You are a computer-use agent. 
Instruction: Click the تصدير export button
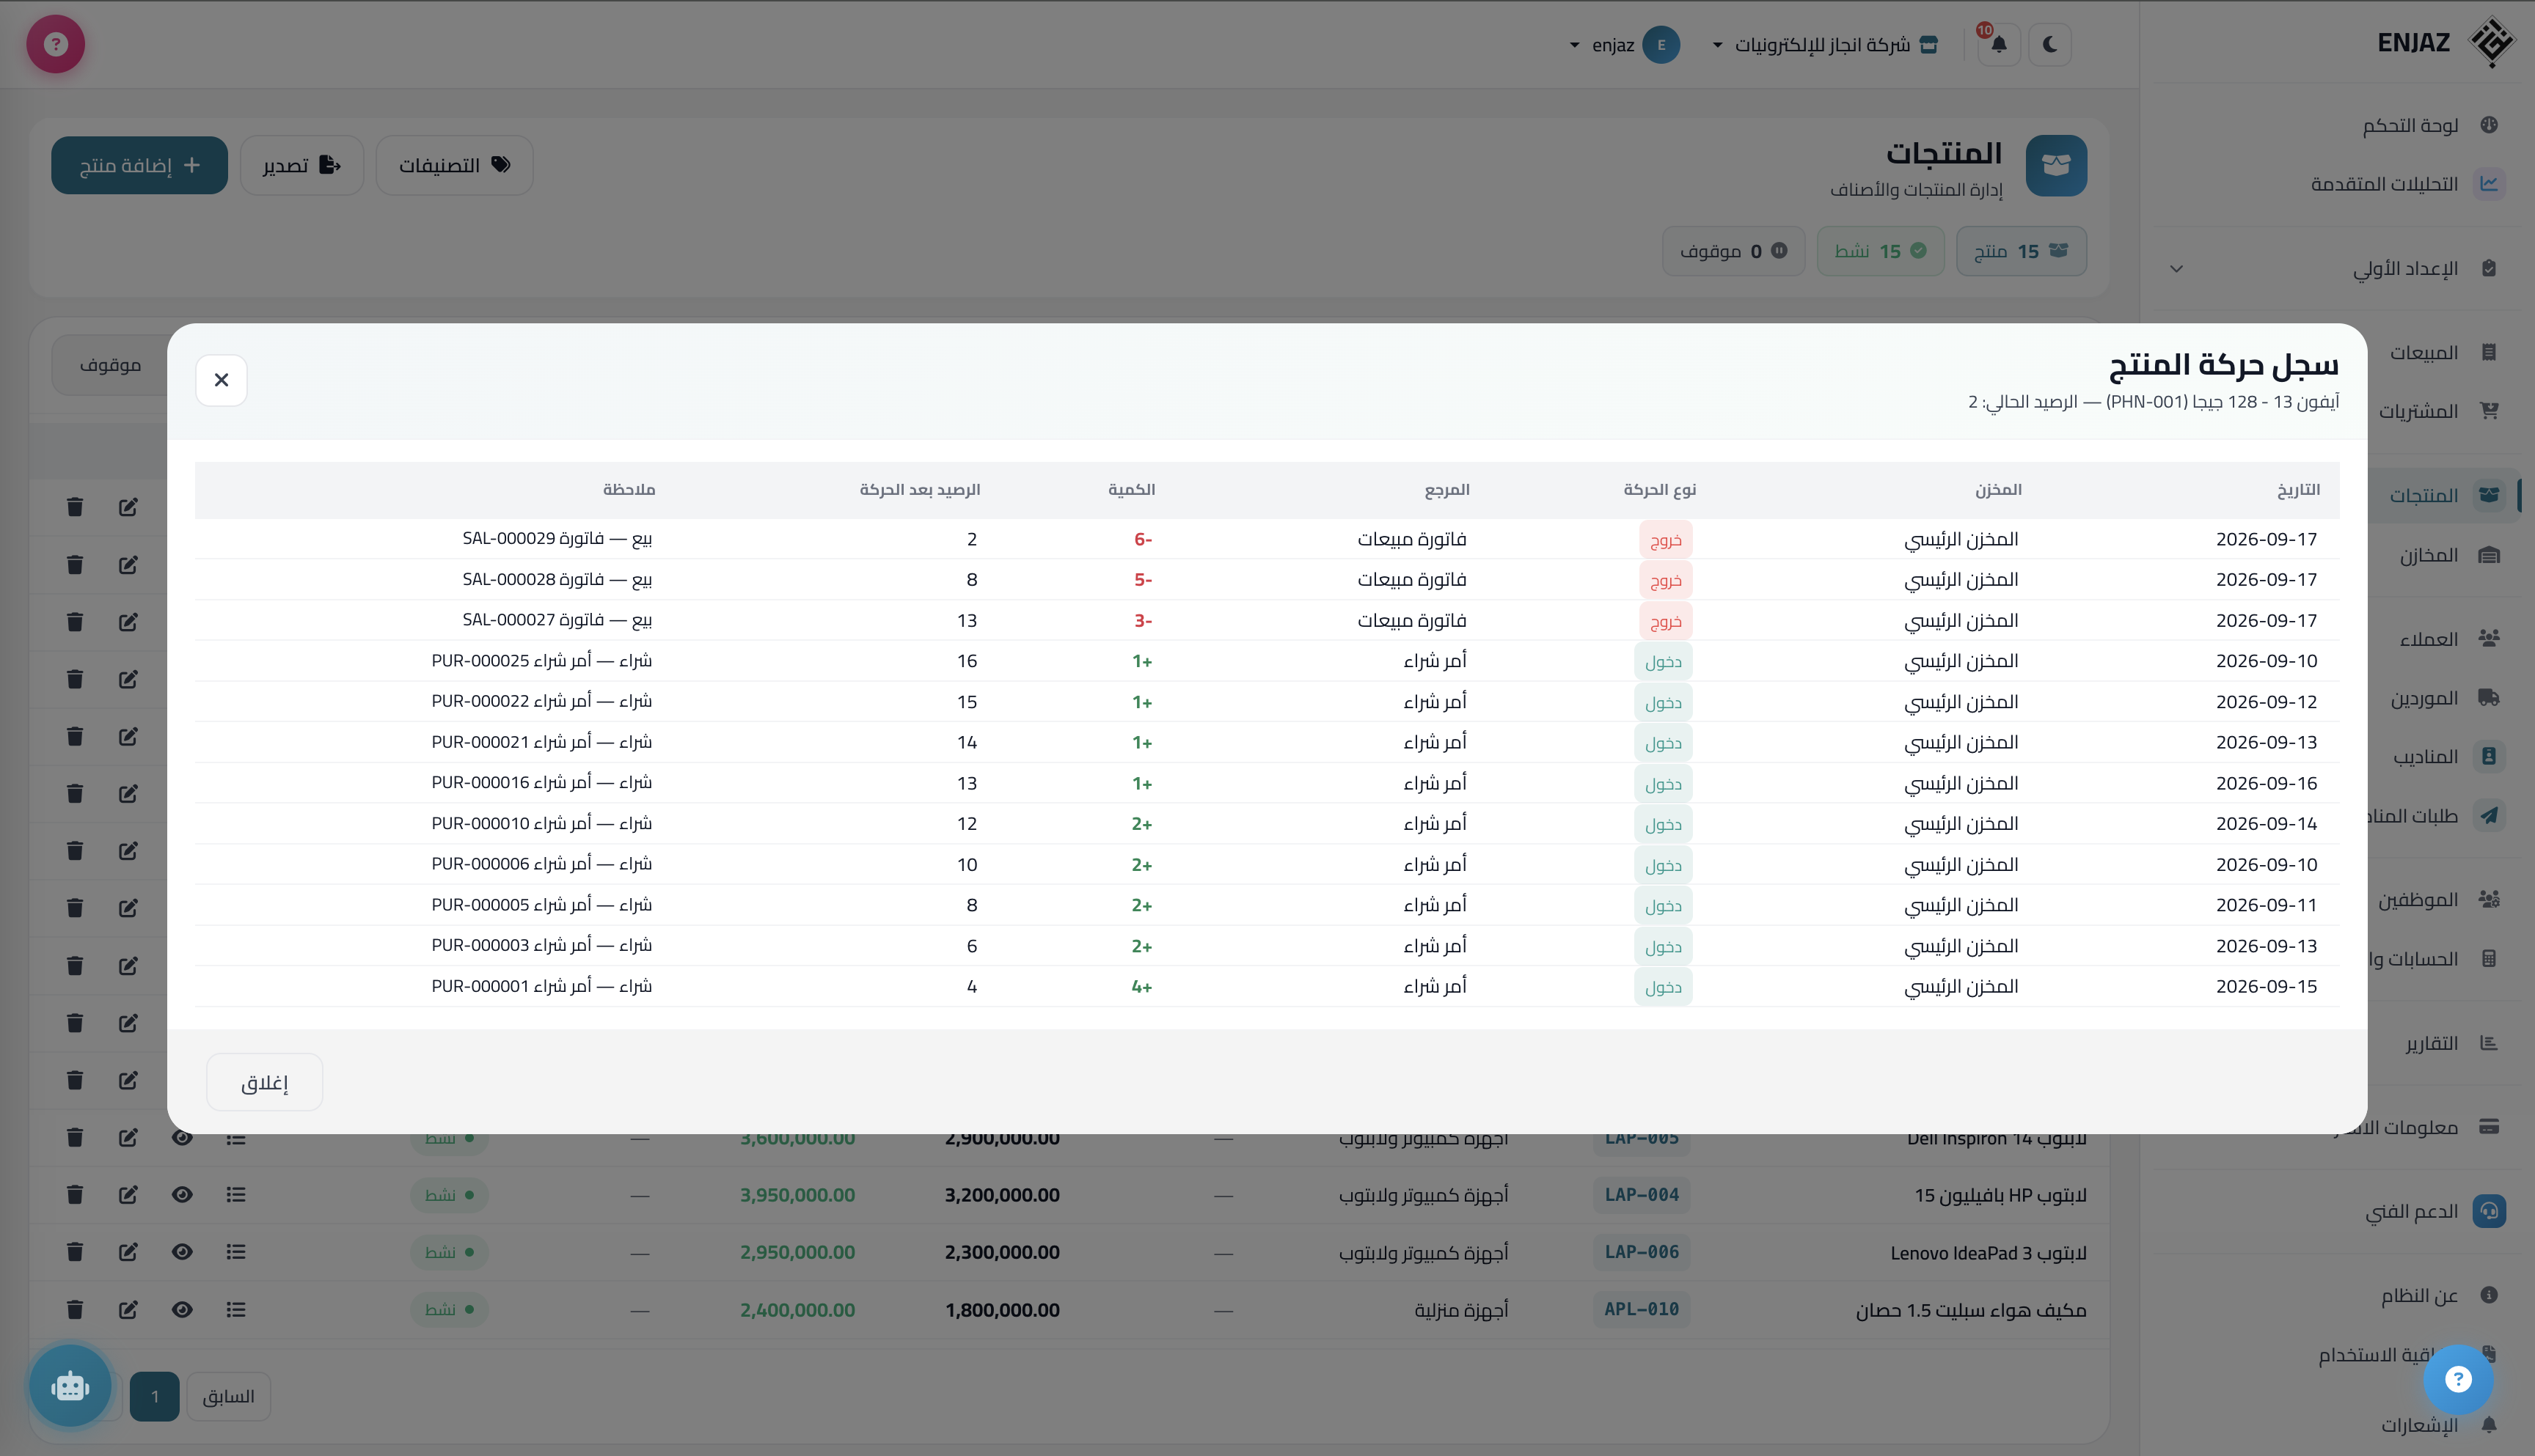pyautogui.click(x=301, y=165)
